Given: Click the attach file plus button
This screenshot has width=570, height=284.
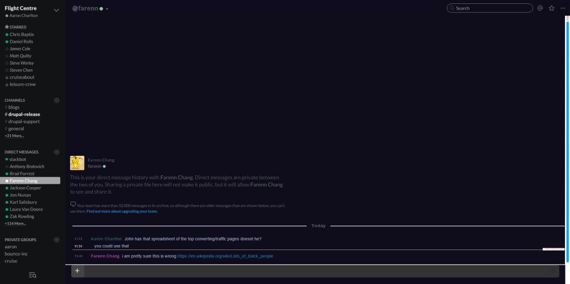Looking at the screenshot, I should click(x=77, y=271).
